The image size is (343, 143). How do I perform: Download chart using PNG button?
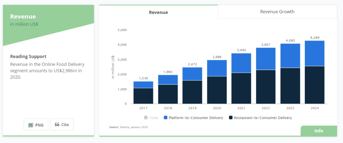click(x=36, y=125)
